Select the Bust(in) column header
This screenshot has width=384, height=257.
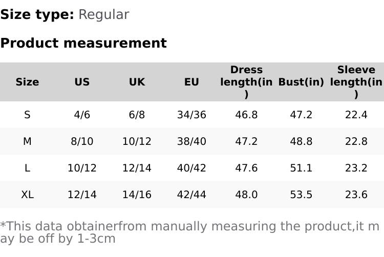click(x=301, y=82)
